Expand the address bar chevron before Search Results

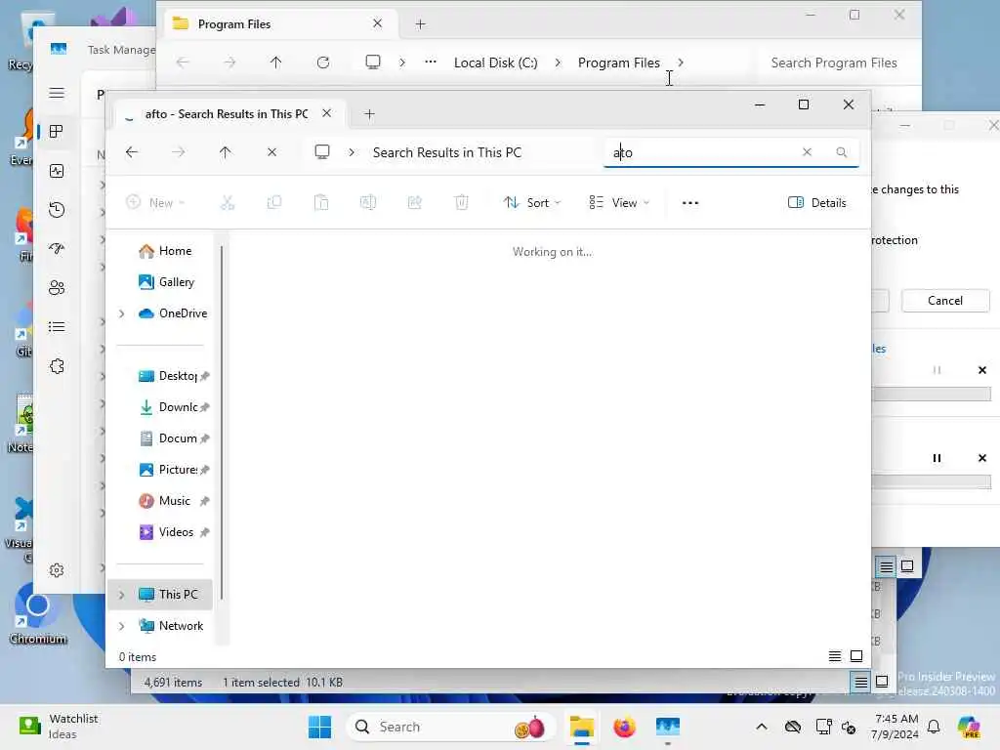pyautogui.click(x=352, y=152)
